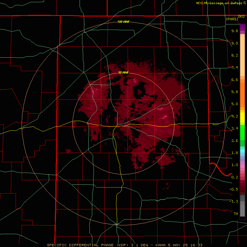Click the -0.5 value on color scale

point(234,189)
